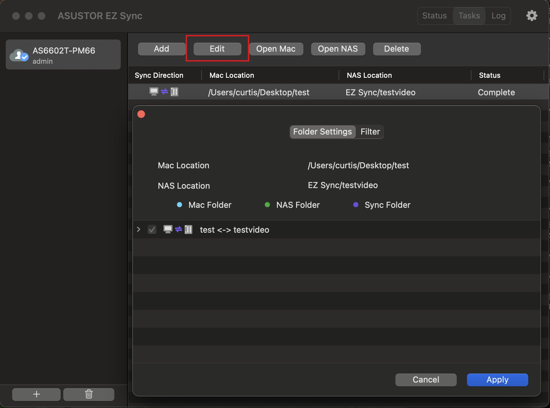This screenshot has width=550, height=408.
Task: Click the Edit button
Action: [217, 49]
